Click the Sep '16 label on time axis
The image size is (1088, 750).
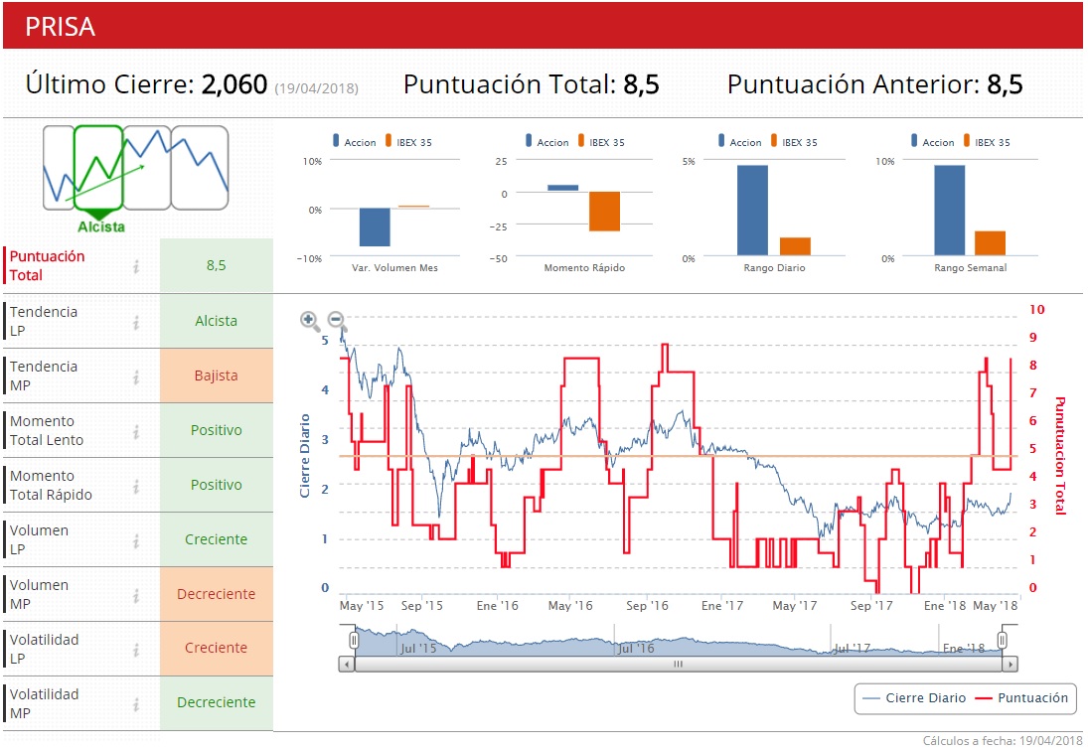[647, 606]
